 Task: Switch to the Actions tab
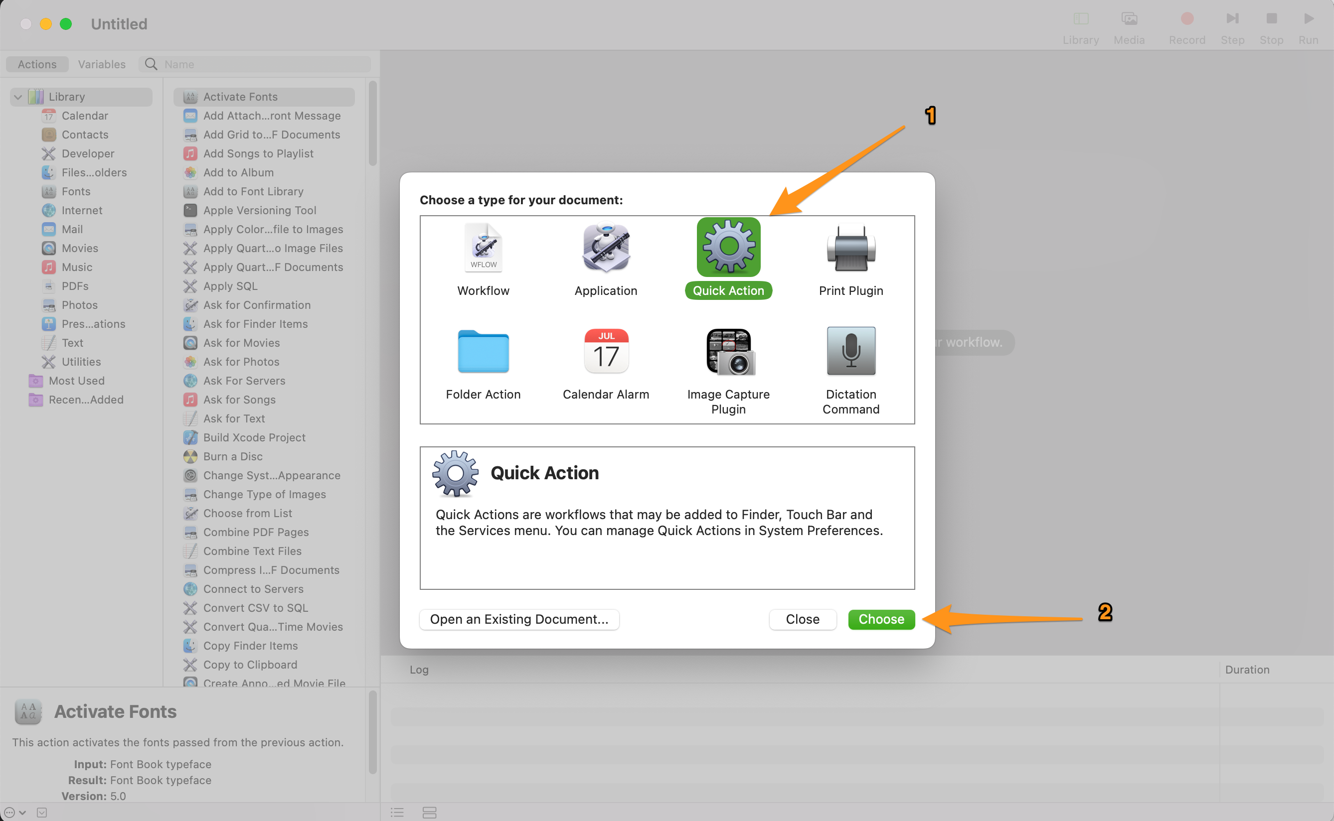pyautogui.click(x=37, y=64)
